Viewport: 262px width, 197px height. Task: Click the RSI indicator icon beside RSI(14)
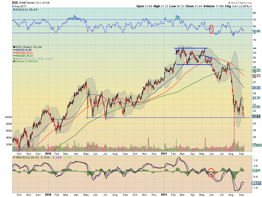14,10
